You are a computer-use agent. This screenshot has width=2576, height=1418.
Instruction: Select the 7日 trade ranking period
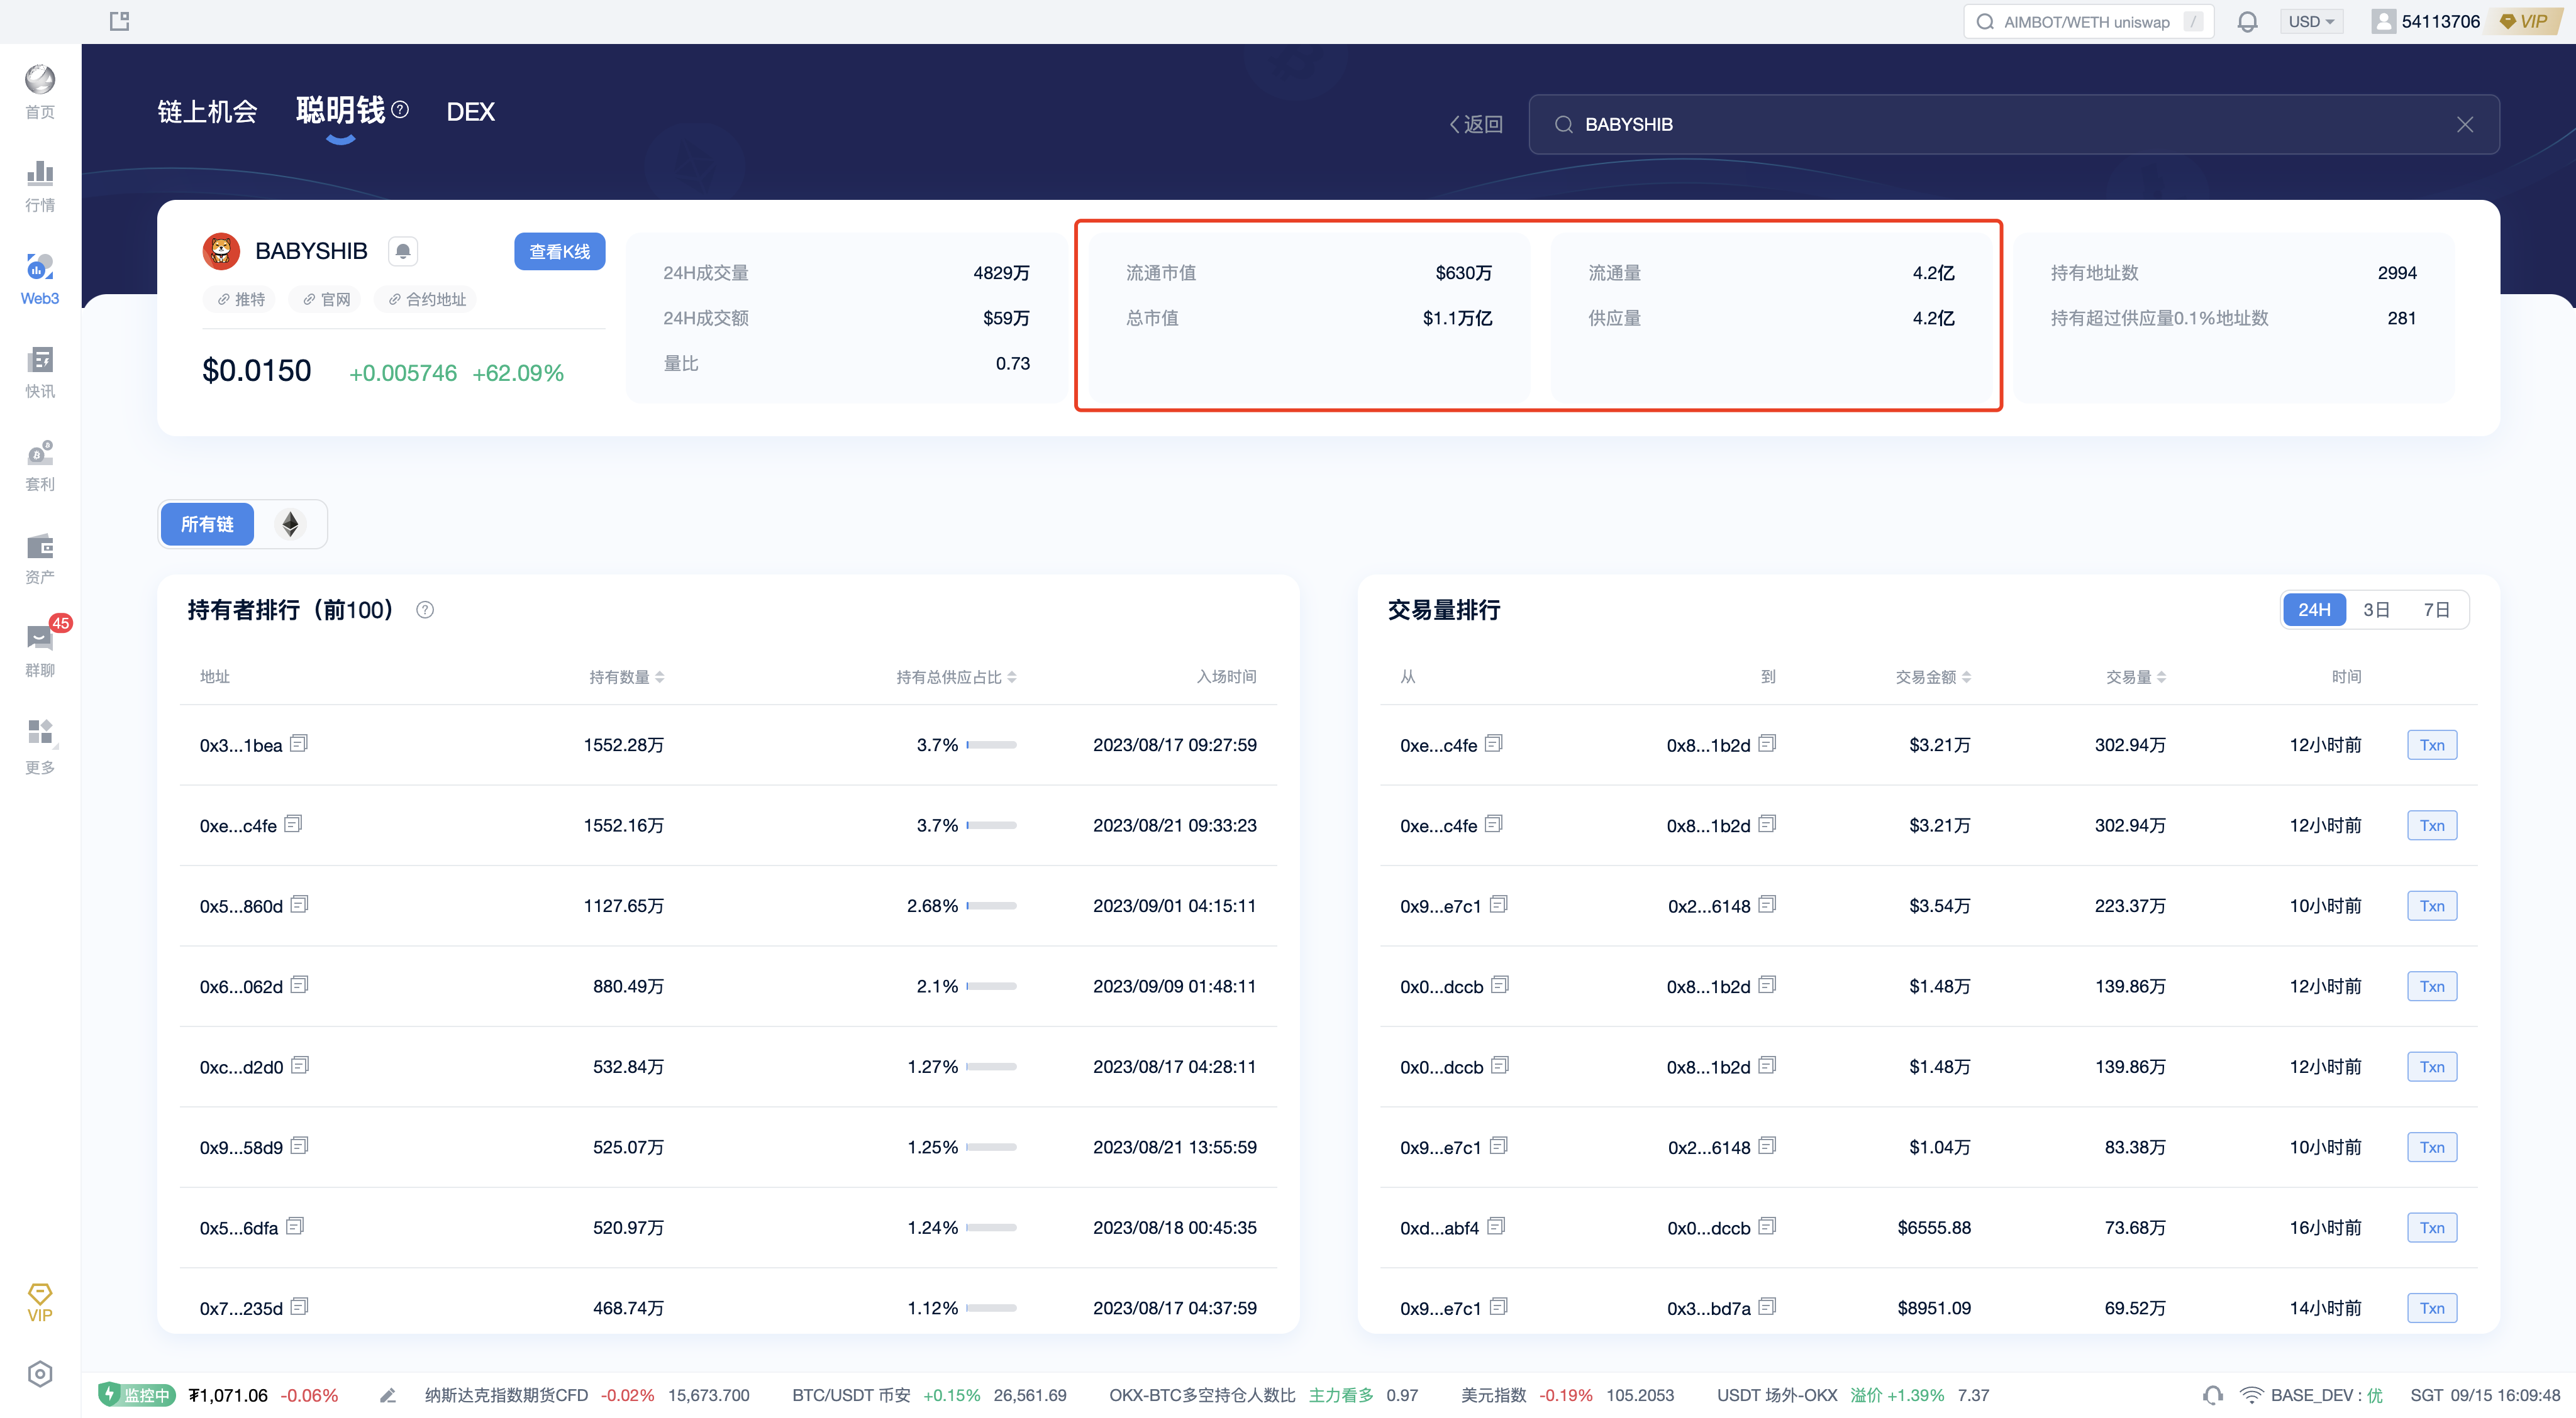(2436, 610)
